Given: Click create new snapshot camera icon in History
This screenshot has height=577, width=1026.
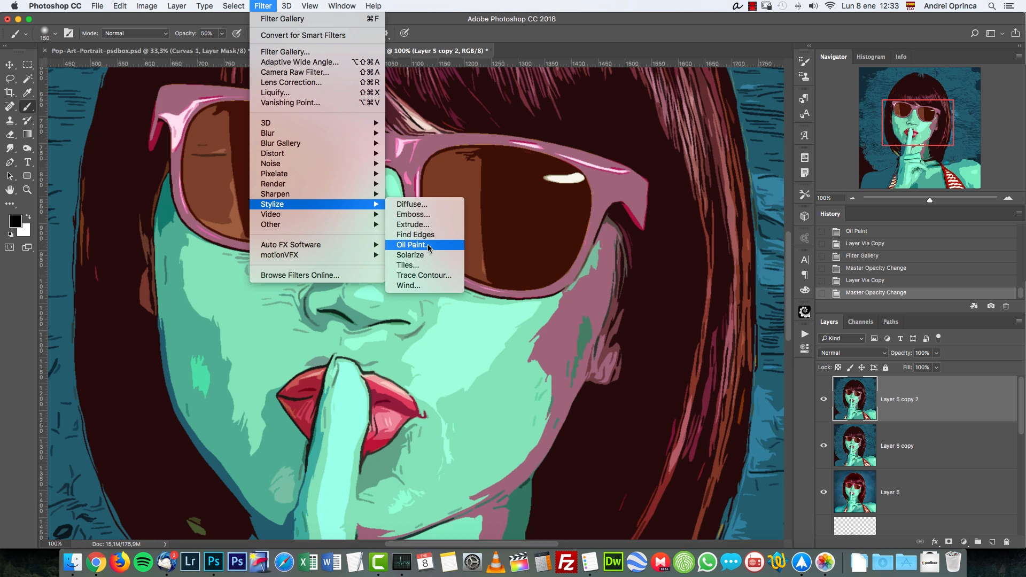Looking at the screenshot, I should [991, 306].
